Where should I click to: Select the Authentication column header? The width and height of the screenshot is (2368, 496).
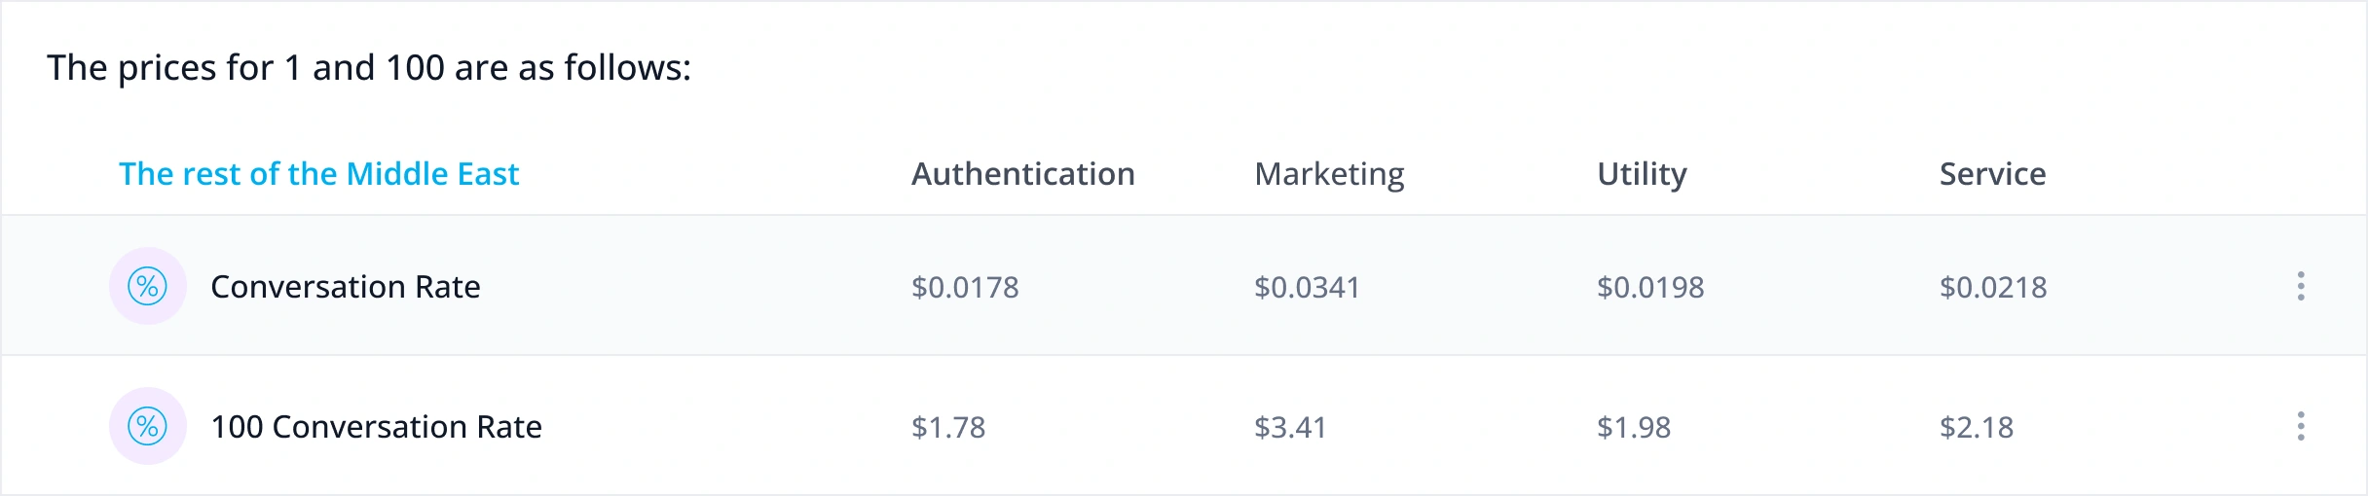(x=1022, y=173)
